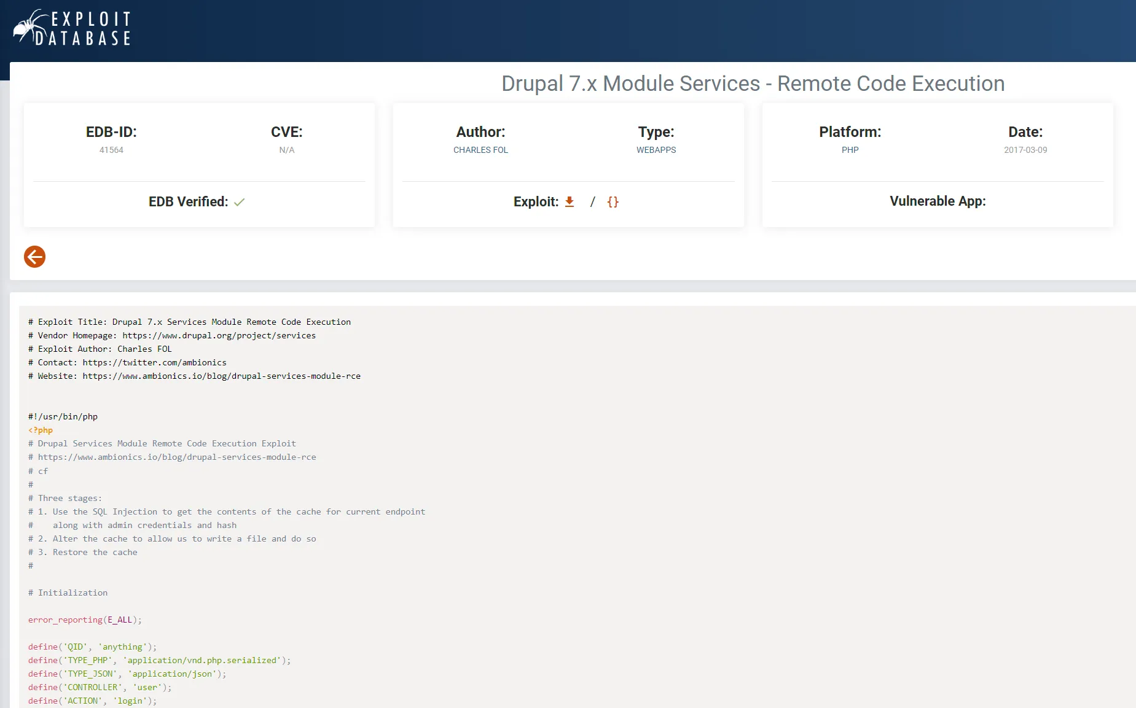
Task: Click the EDB-ID heading
Action: pyautogui.click(x=111, y=132)
